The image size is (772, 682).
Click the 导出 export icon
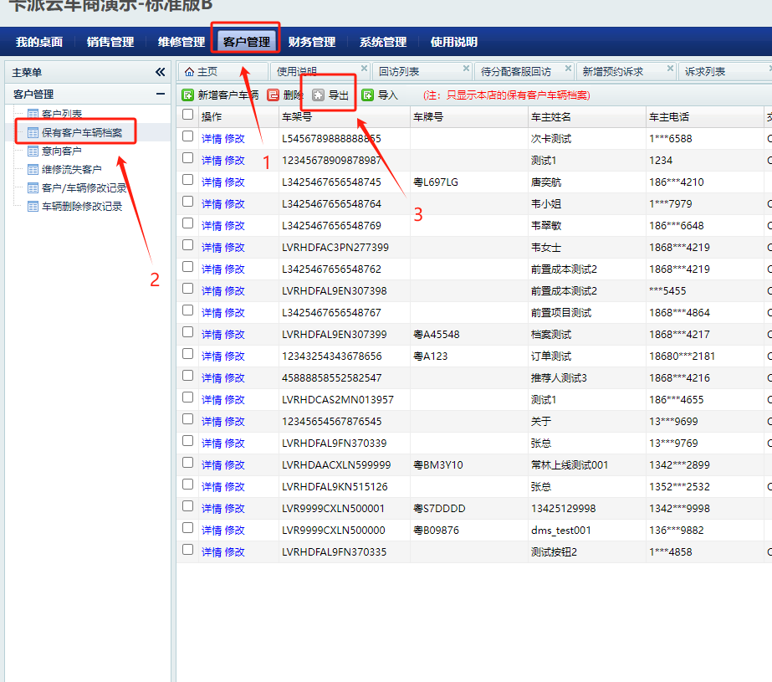click(x=318, y=95)
